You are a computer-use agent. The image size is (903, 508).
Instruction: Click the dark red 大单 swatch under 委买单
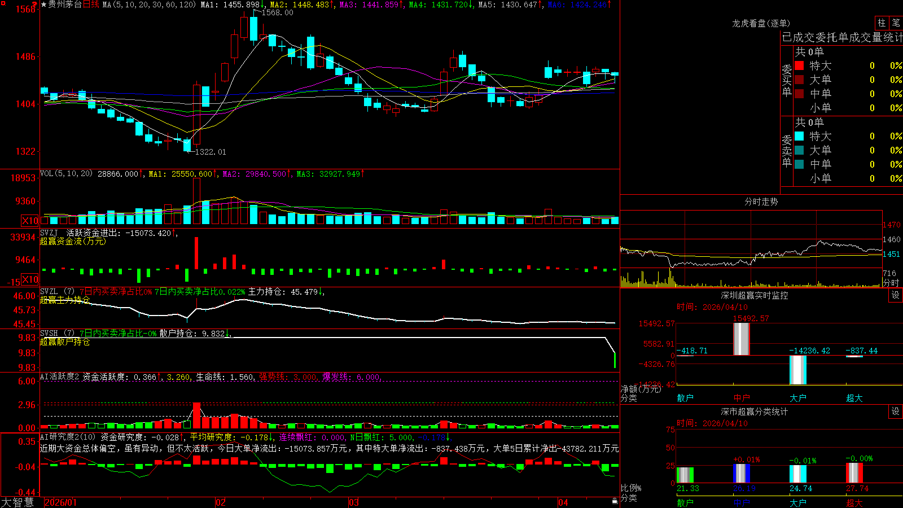click(799, 80)
